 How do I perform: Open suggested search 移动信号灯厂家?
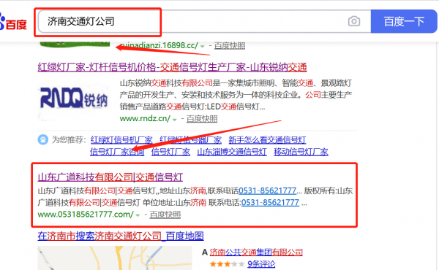click(301, 152)
